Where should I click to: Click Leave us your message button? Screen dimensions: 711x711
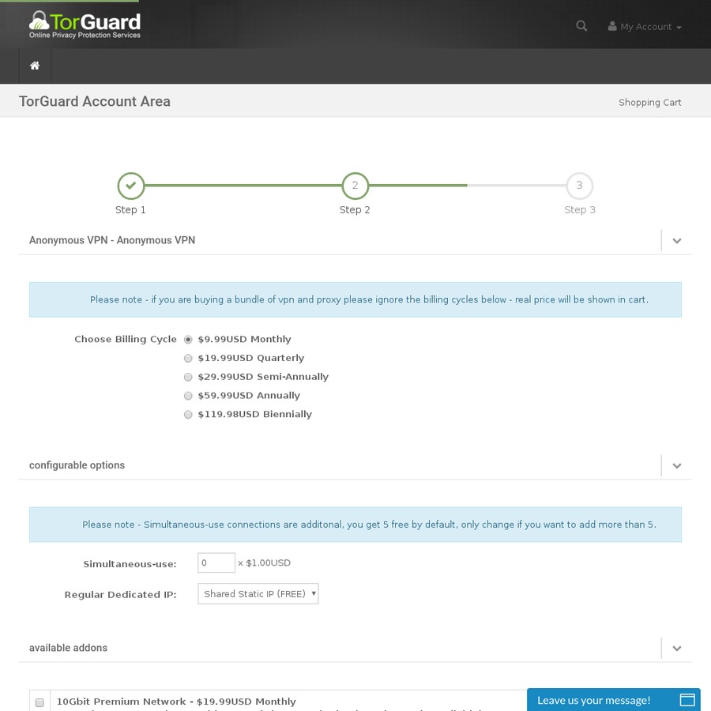click(614, 700)
